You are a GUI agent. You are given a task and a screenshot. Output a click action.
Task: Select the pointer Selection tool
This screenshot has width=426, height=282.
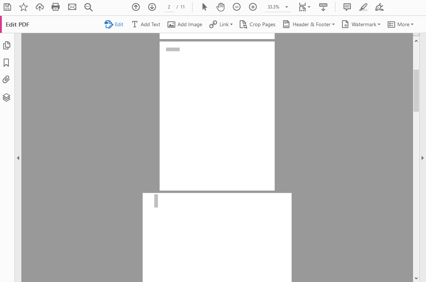(204, 7)
